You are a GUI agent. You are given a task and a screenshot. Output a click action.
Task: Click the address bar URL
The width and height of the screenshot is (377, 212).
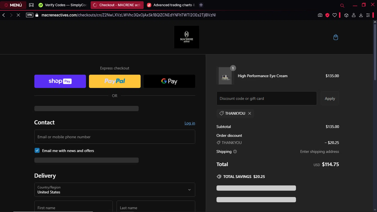tap(128, 15)
